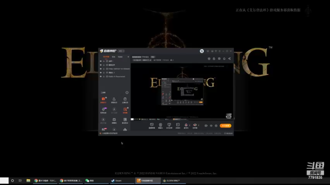The height and width of the screenshot is (185, 330).
Task: Lock the Diablo II: Resurrected source
Action: pos(104,76)
